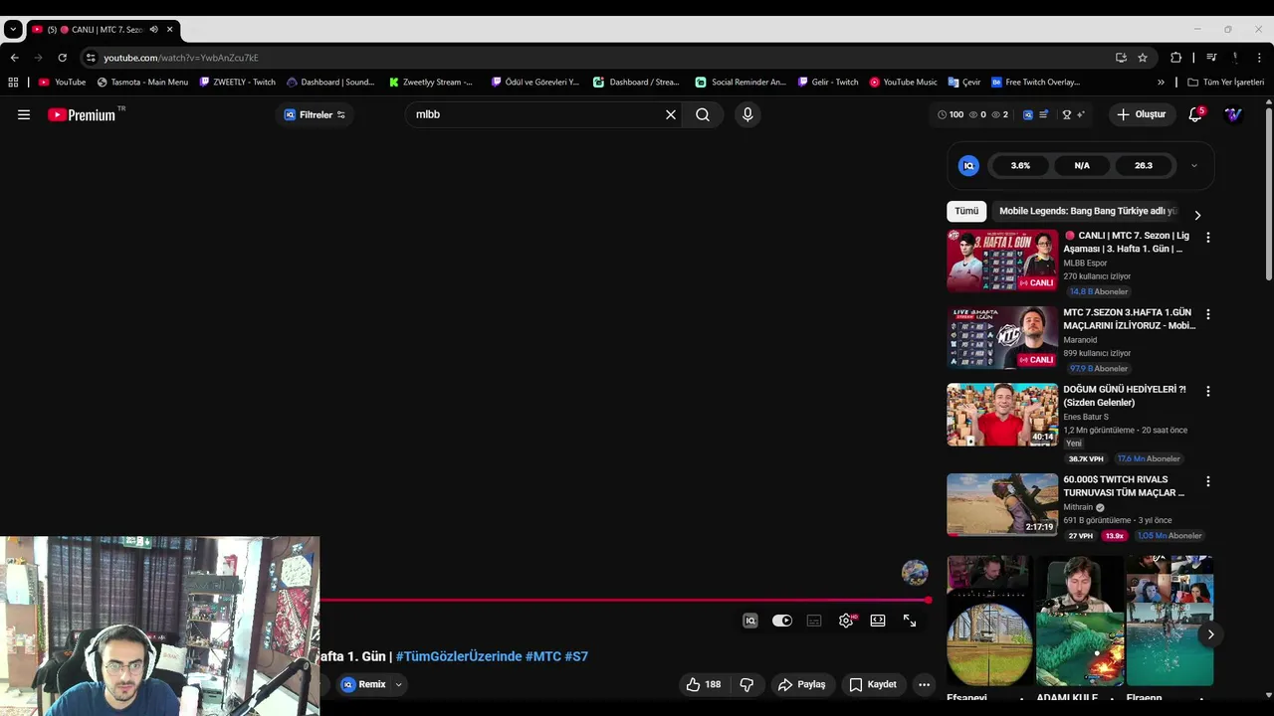
Task: Clear the mlbb search text
Action: point(671,114)
